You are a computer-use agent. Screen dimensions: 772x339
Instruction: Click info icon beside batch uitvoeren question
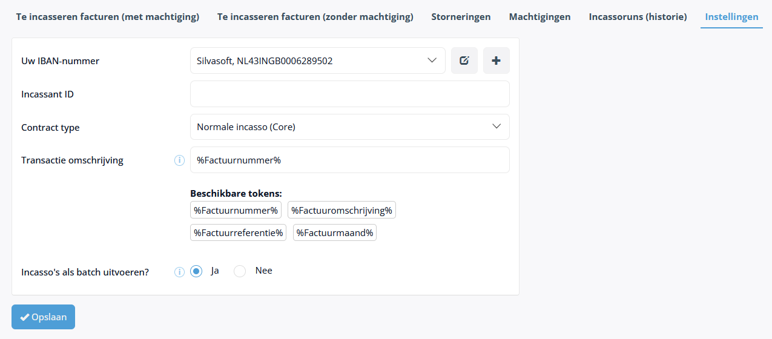pyautogui.click(x=179, y=272)
